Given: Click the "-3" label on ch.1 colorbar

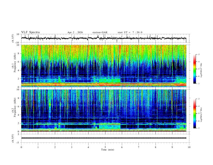Looking at the screenshot, I should (198, 54).
